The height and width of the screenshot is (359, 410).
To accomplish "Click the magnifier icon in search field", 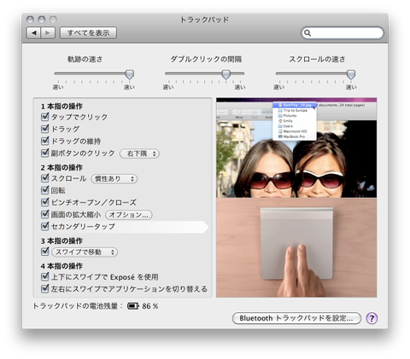I will [x=307, y=33].
